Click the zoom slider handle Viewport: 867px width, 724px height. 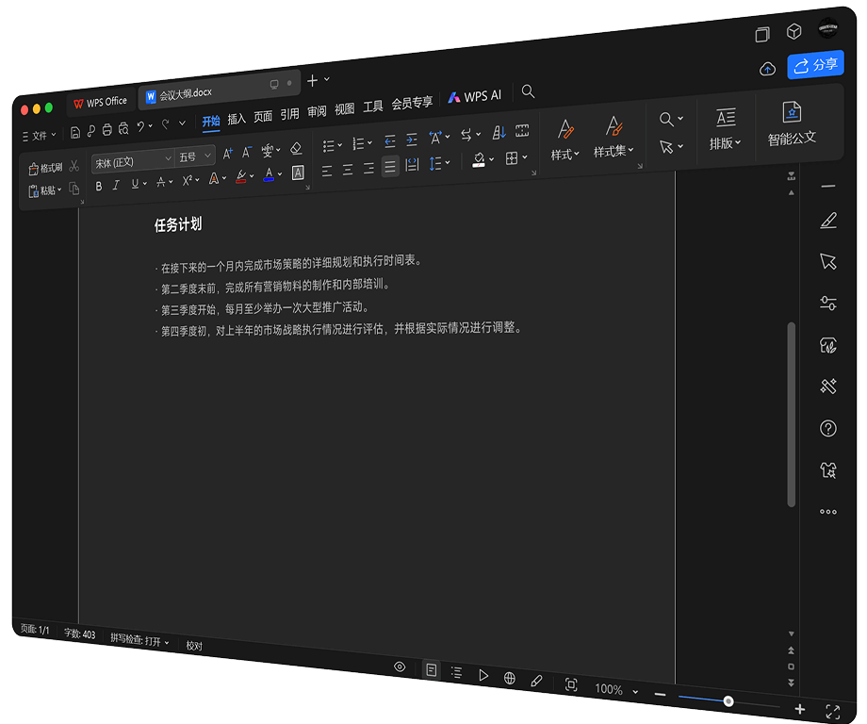[x=728, y=700]
